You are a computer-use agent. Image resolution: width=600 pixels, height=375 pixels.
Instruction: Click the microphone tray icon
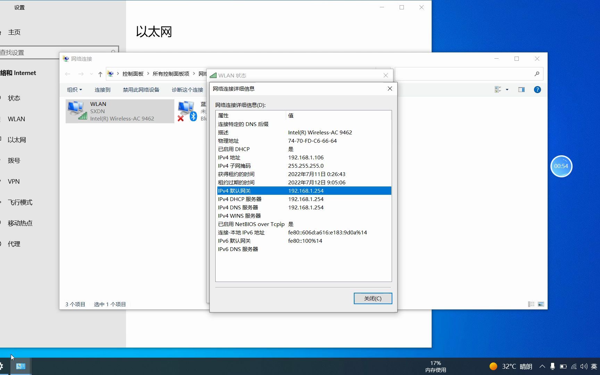tap(552, 366)
